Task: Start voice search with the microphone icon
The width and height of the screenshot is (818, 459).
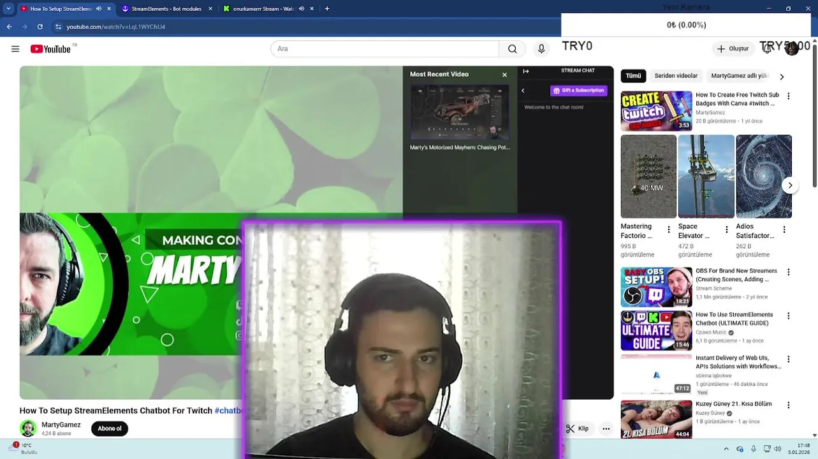Action: (541, 49)
